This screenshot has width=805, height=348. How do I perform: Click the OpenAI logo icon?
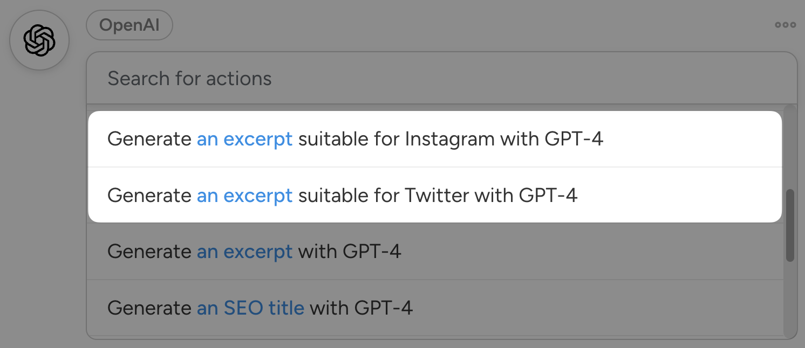[39, 40]
